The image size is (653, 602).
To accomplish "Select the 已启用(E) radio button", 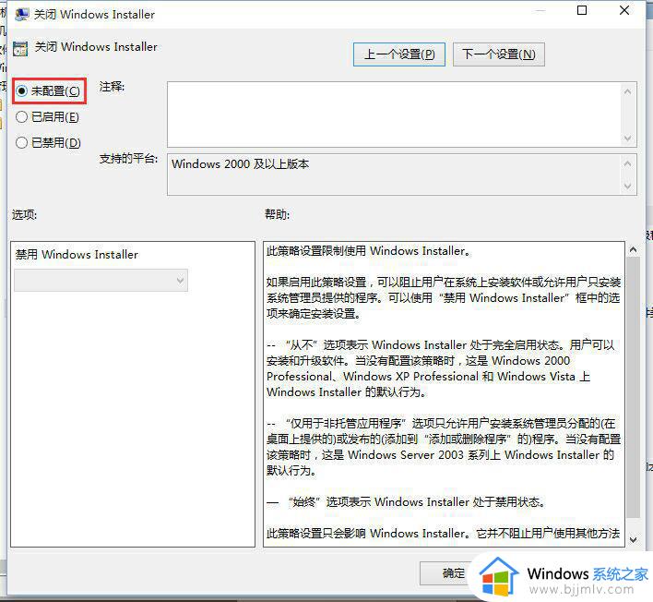I will point(47,117).
